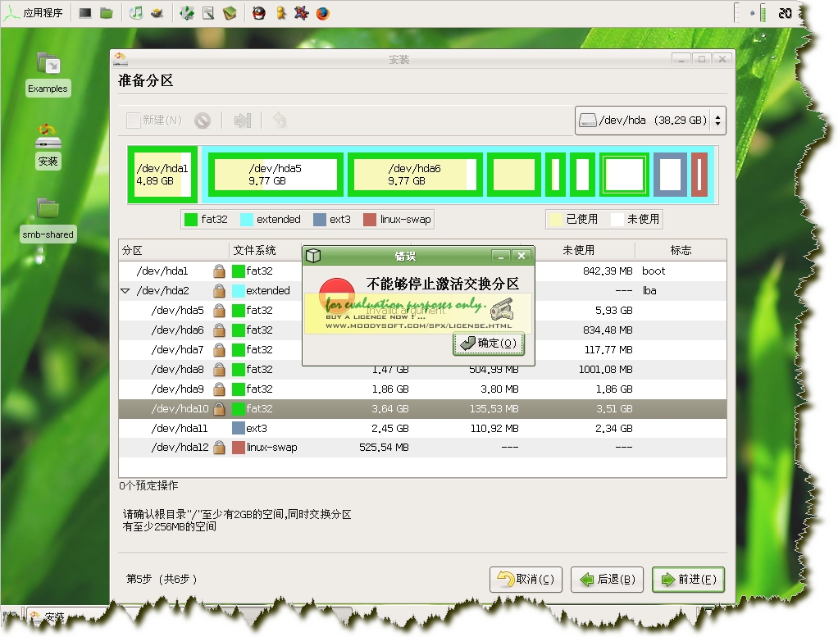
Task: Open the green book launcher in panel
Action: point(230,13)
